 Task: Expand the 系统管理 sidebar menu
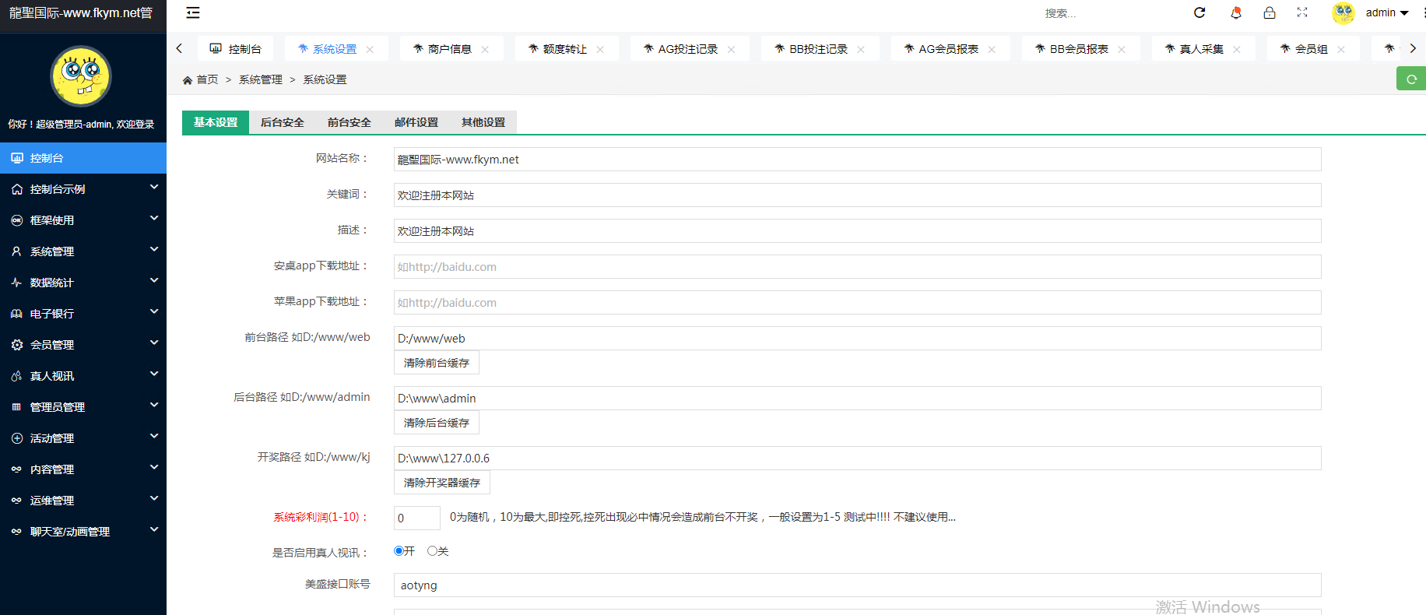[x=83, y=251]
